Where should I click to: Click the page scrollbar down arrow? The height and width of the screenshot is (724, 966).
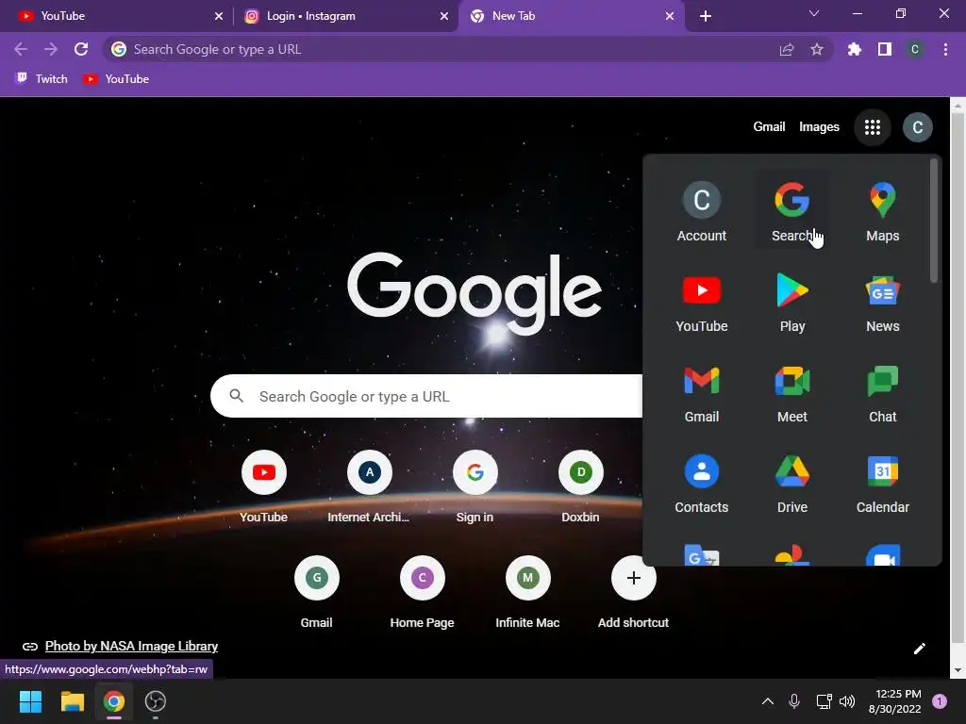pos(958,670)
